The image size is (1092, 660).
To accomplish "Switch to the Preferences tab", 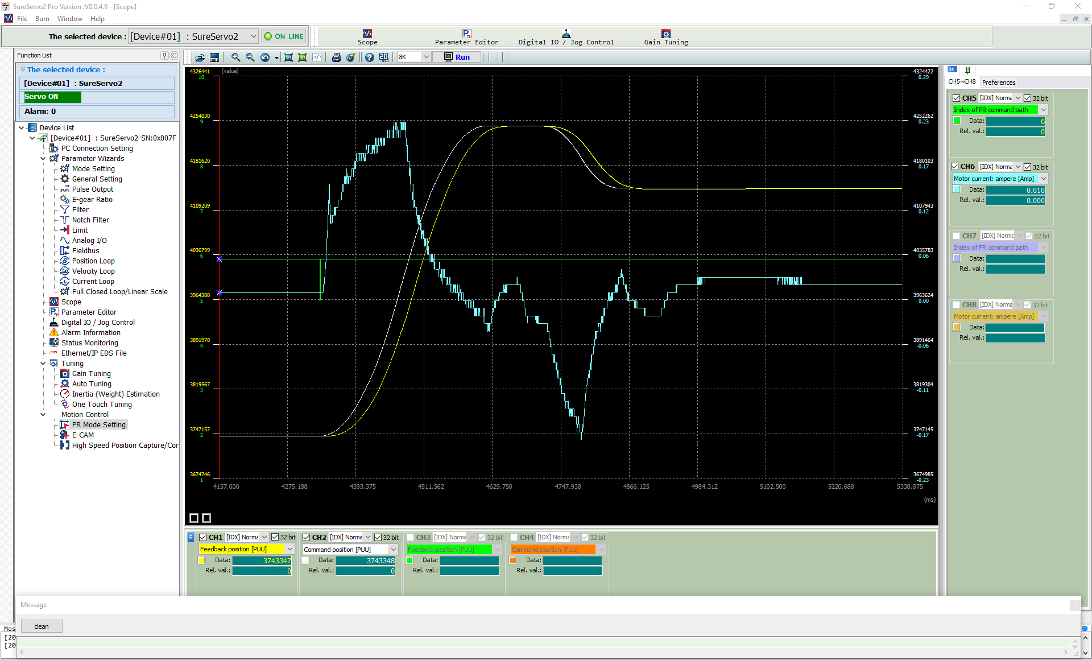I will pos(998,82).
